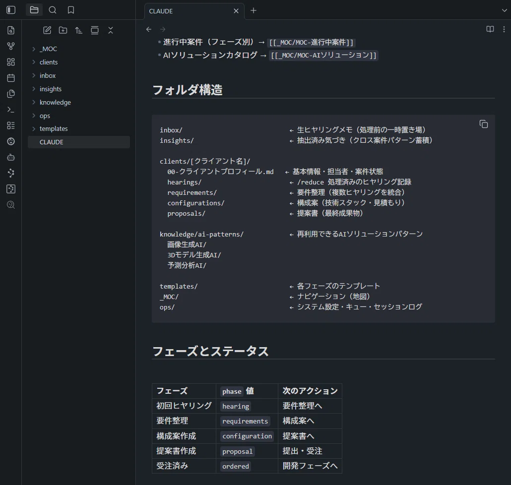
Task: Click the 提出・受注 table cell
Action: pyautogui.click(x=310, y=451)
